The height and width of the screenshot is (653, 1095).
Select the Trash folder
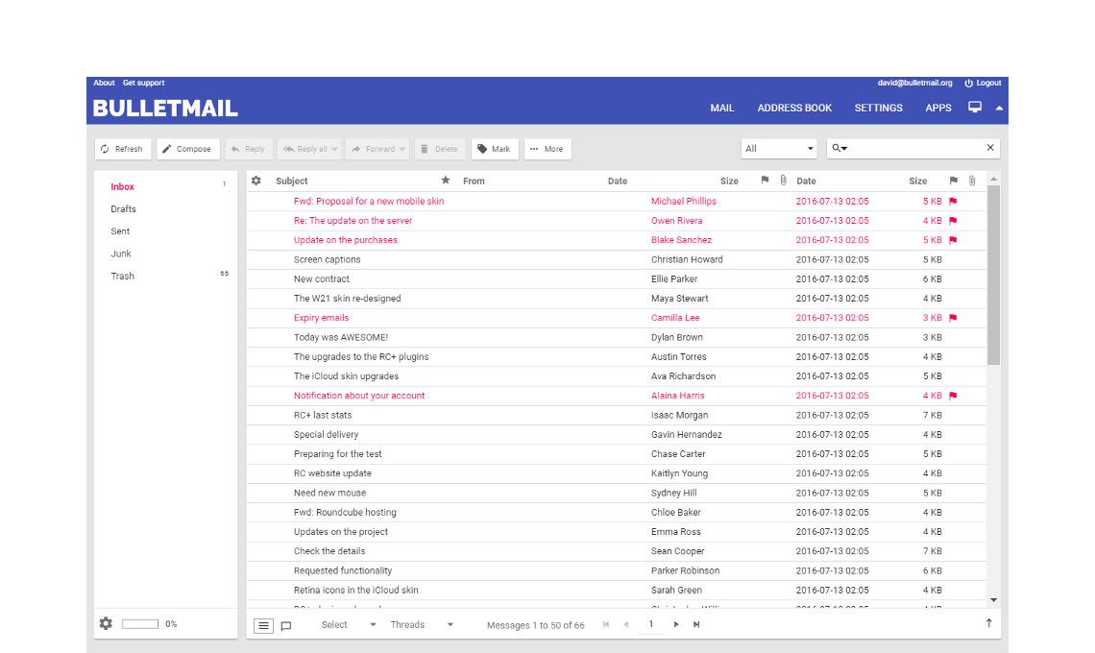[x=121, y=276]
